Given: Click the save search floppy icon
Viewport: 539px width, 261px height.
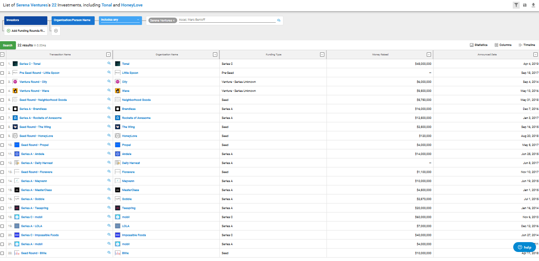Looking at the screenshot, I should (x=524, y=5).
